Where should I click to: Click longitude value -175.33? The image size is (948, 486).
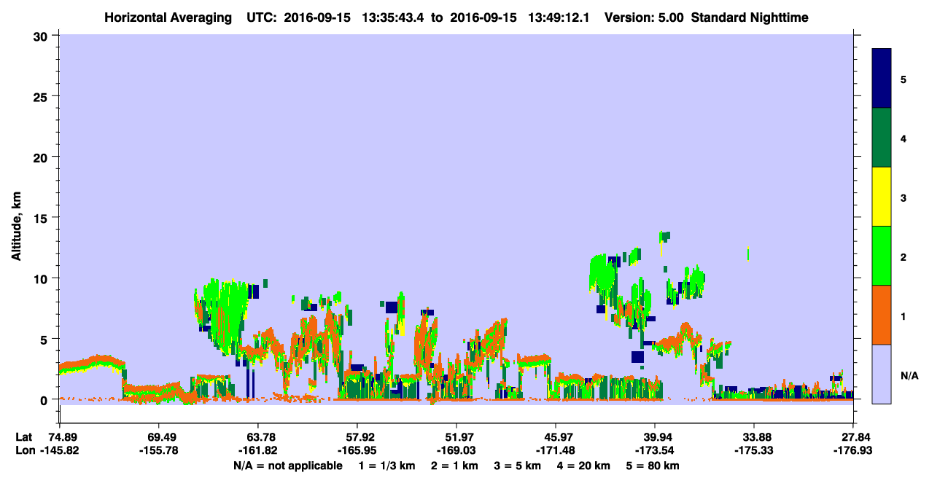pyautogui.click(x=754, y=451)
